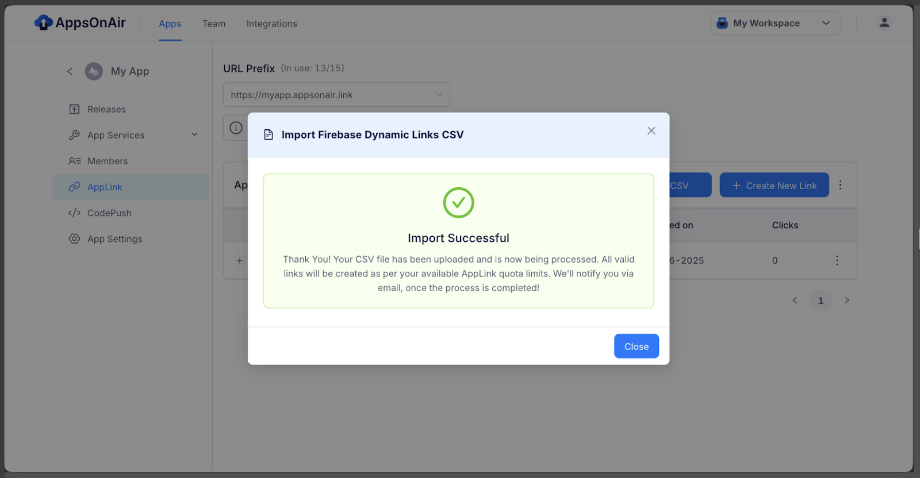This screenshot has width=920, height=478.
Task: Go back using the arrow beside My App
Action: click(x=70, y=71)
